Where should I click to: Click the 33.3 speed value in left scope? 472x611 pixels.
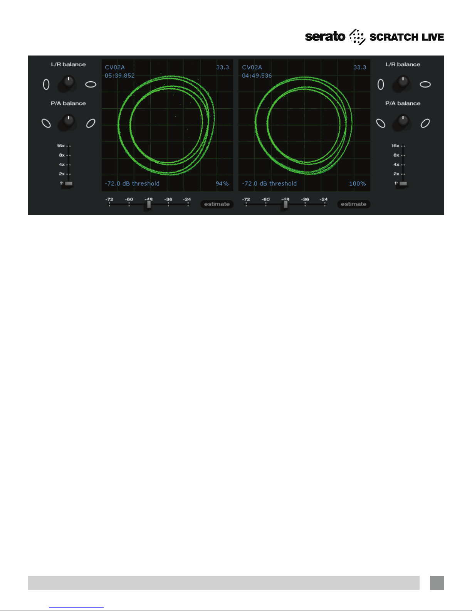click(x=223, y=67)
